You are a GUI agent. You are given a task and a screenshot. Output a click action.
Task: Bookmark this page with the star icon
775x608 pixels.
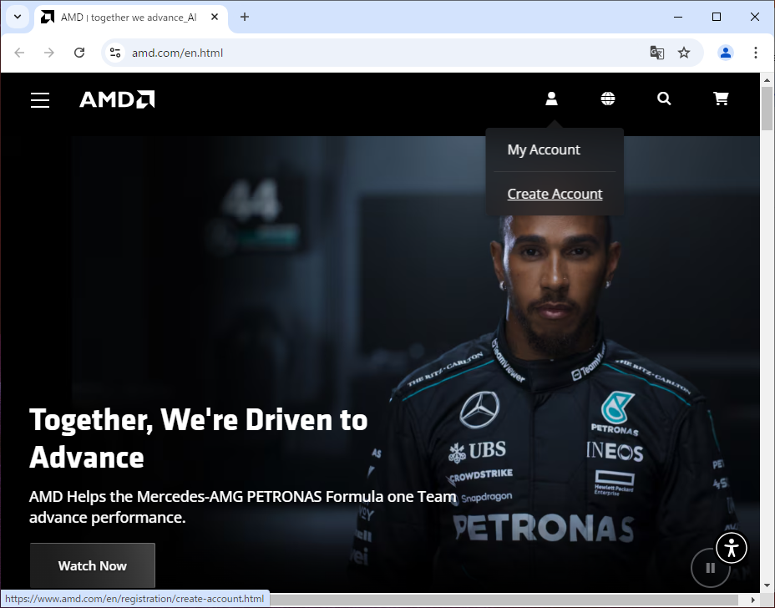[684, 53]
